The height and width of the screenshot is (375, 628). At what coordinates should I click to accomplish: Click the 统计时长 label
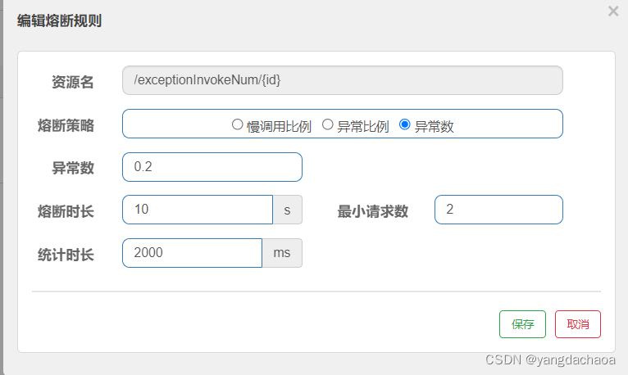pos(66,255)
